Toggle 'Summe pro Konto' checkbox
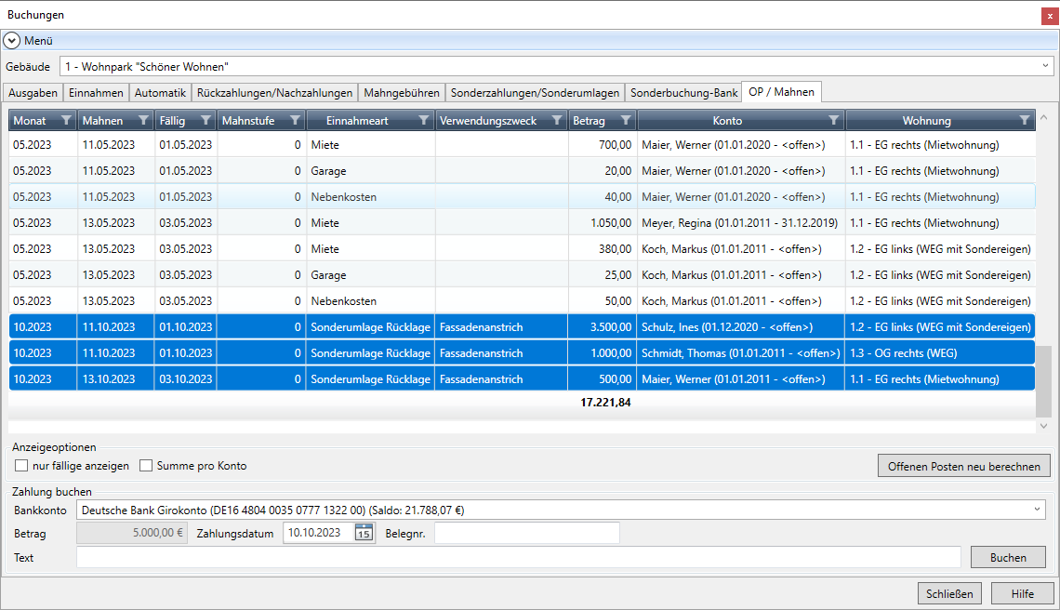This screenshot has width=1060, height=610. pyautogui.click(x=145, y=465)
